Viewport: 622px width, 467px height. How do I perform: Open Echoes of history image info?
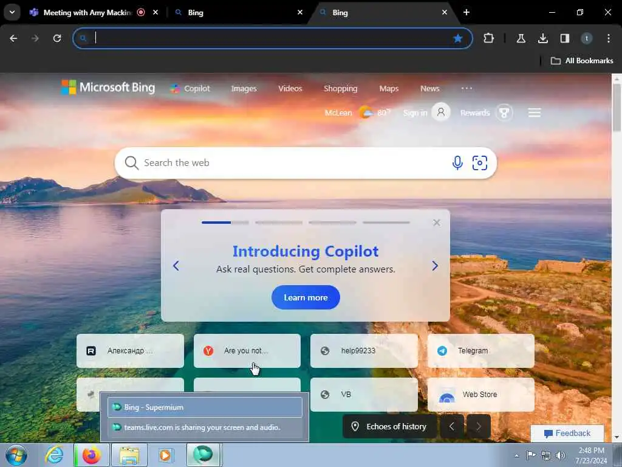point(389,426)
